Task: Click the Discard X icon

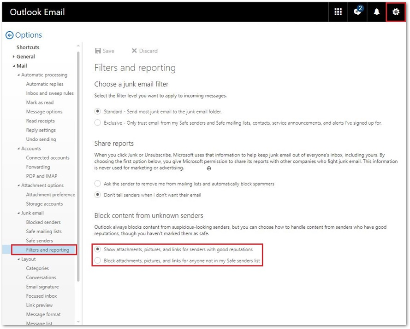Action: tap(134, 51)
